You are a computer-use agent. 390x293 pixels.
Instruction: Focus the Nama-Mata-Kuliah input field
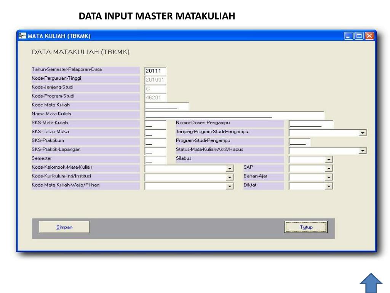(234, 115)
